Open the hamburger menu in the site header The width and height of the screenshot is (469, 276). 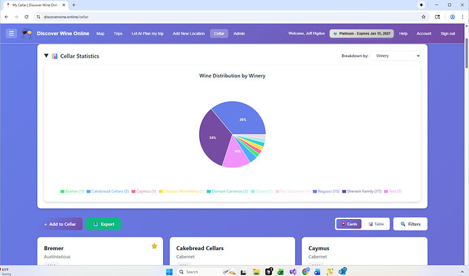12,33
